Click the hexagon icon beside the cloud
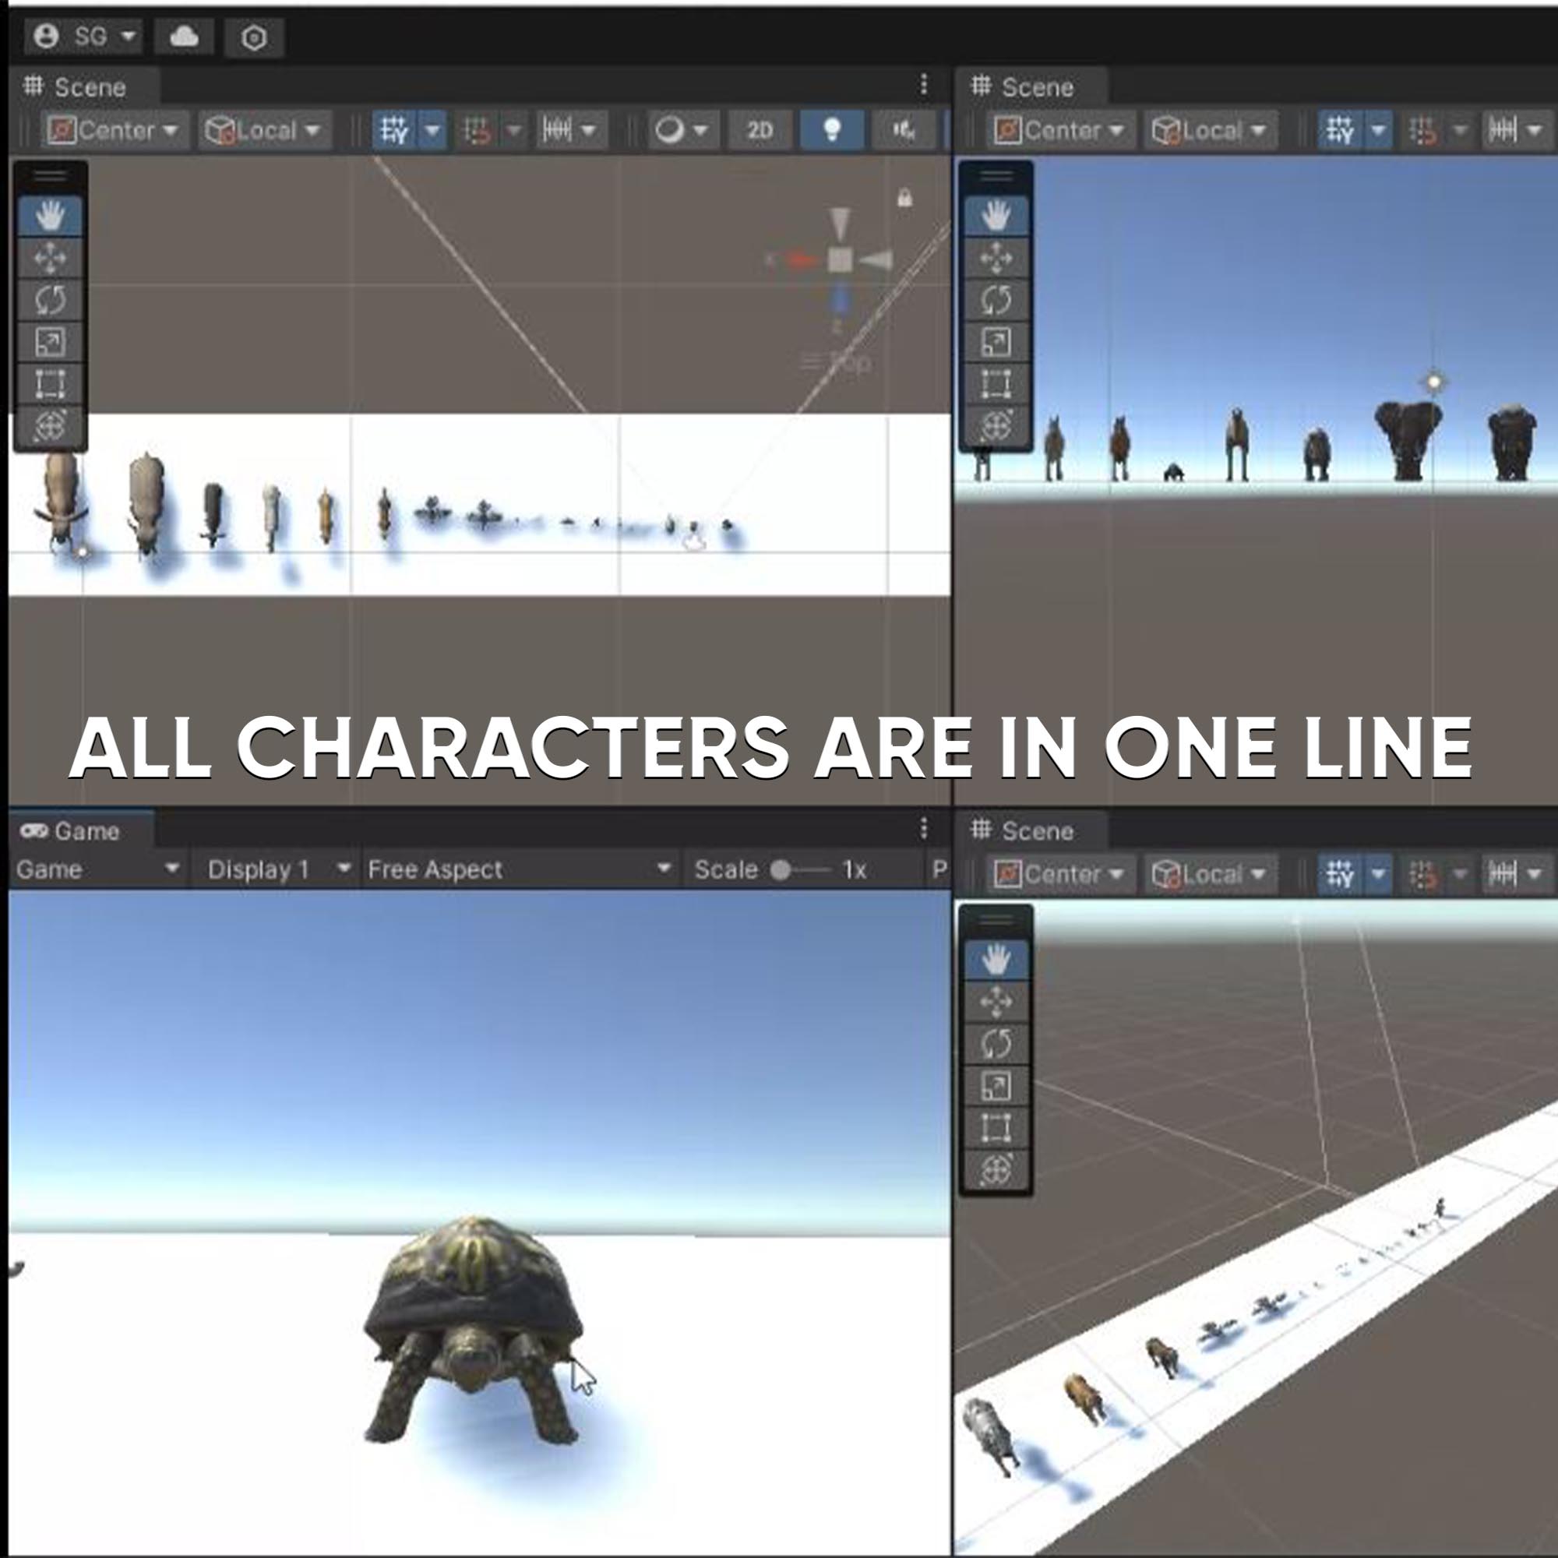 pos(254,38)
